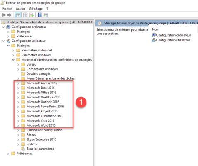Click Configuration ordinateur icon in right pane
Screen dimensions: 198x166
pyautogui.click(x=154, y=35)
